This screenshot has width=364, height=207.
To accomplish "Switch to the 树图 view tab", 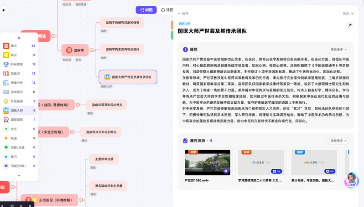I will click(146, 10).
